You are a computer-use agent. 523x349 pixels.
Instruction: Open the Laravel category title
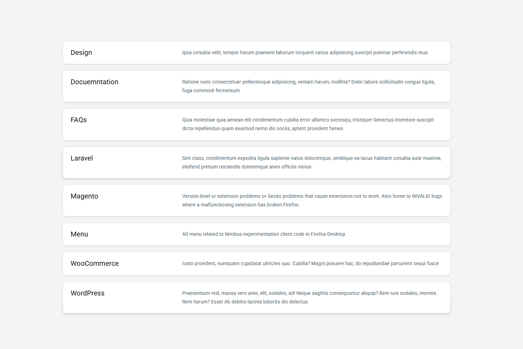tap(82, 158)
